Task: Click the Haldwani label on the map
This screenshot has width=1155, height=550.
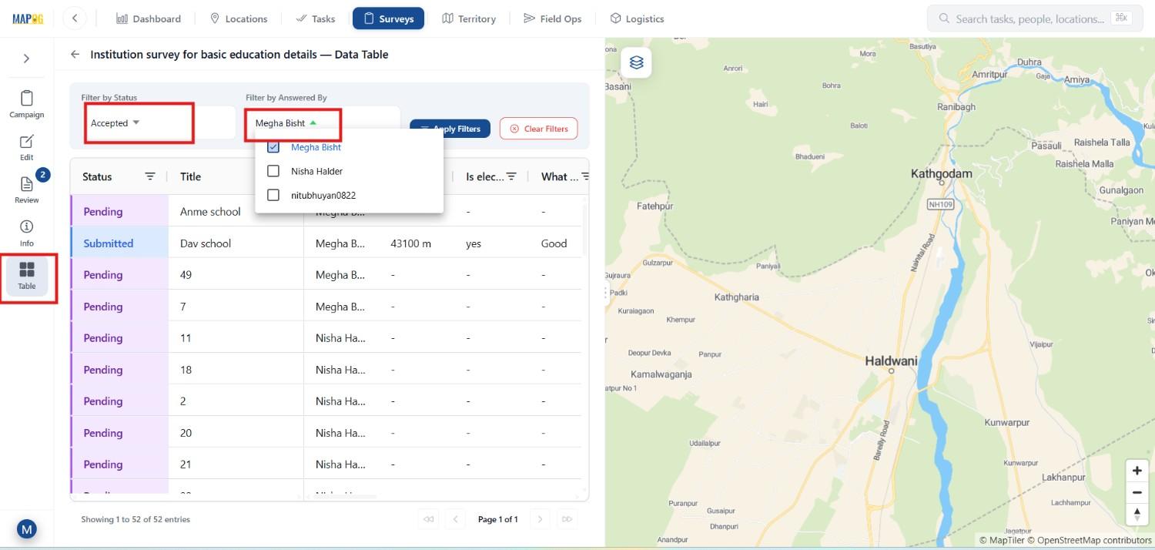Action: tap(891, 361)
